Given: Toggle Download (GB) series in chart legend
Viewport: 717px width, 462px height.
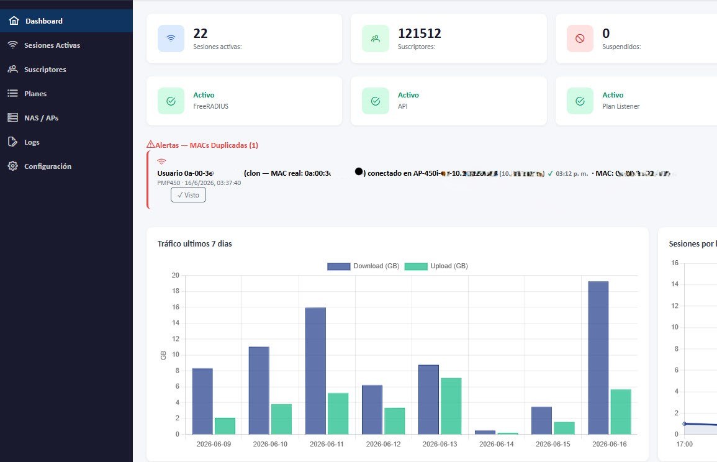Looking at the screenshot, I should pos(364,266).
